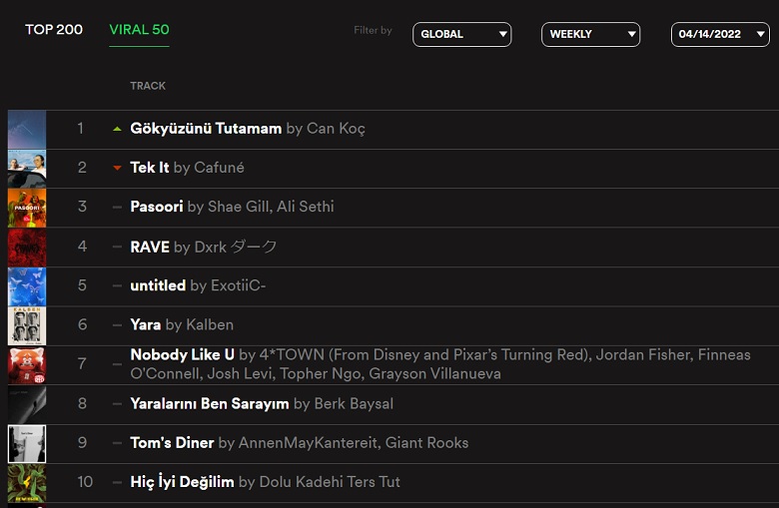This screenshot has height=508, width=779.
Task: Click the TRACK column header
Action: pyautogui.click(x=148, y=86)
